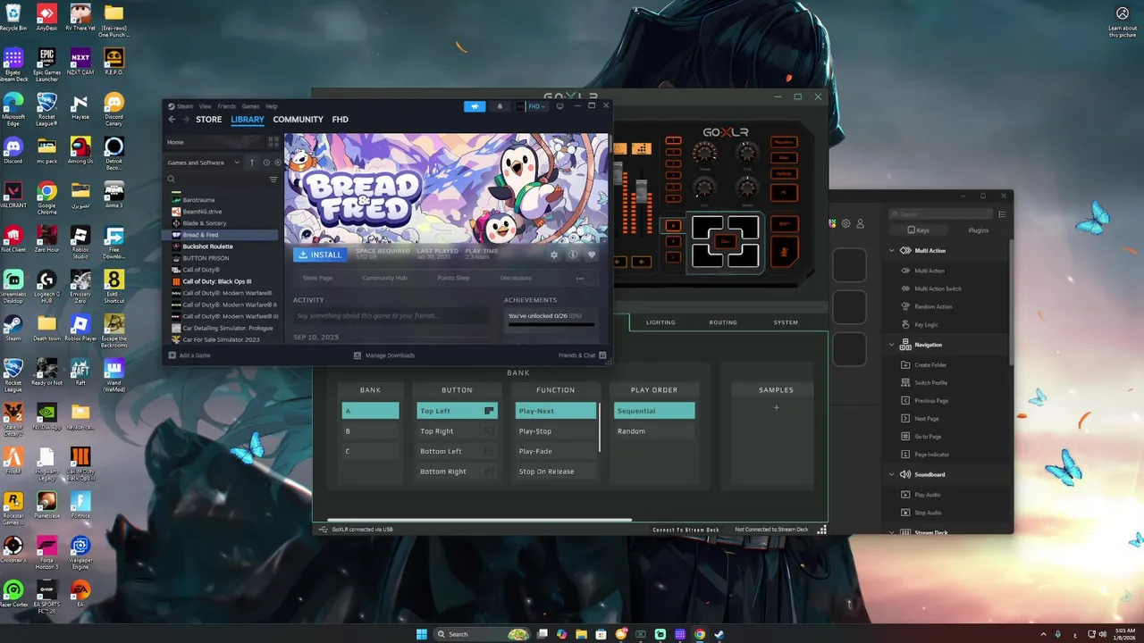
Task: Open Bread & Fred info icon
Action: [x=573, y=255]
